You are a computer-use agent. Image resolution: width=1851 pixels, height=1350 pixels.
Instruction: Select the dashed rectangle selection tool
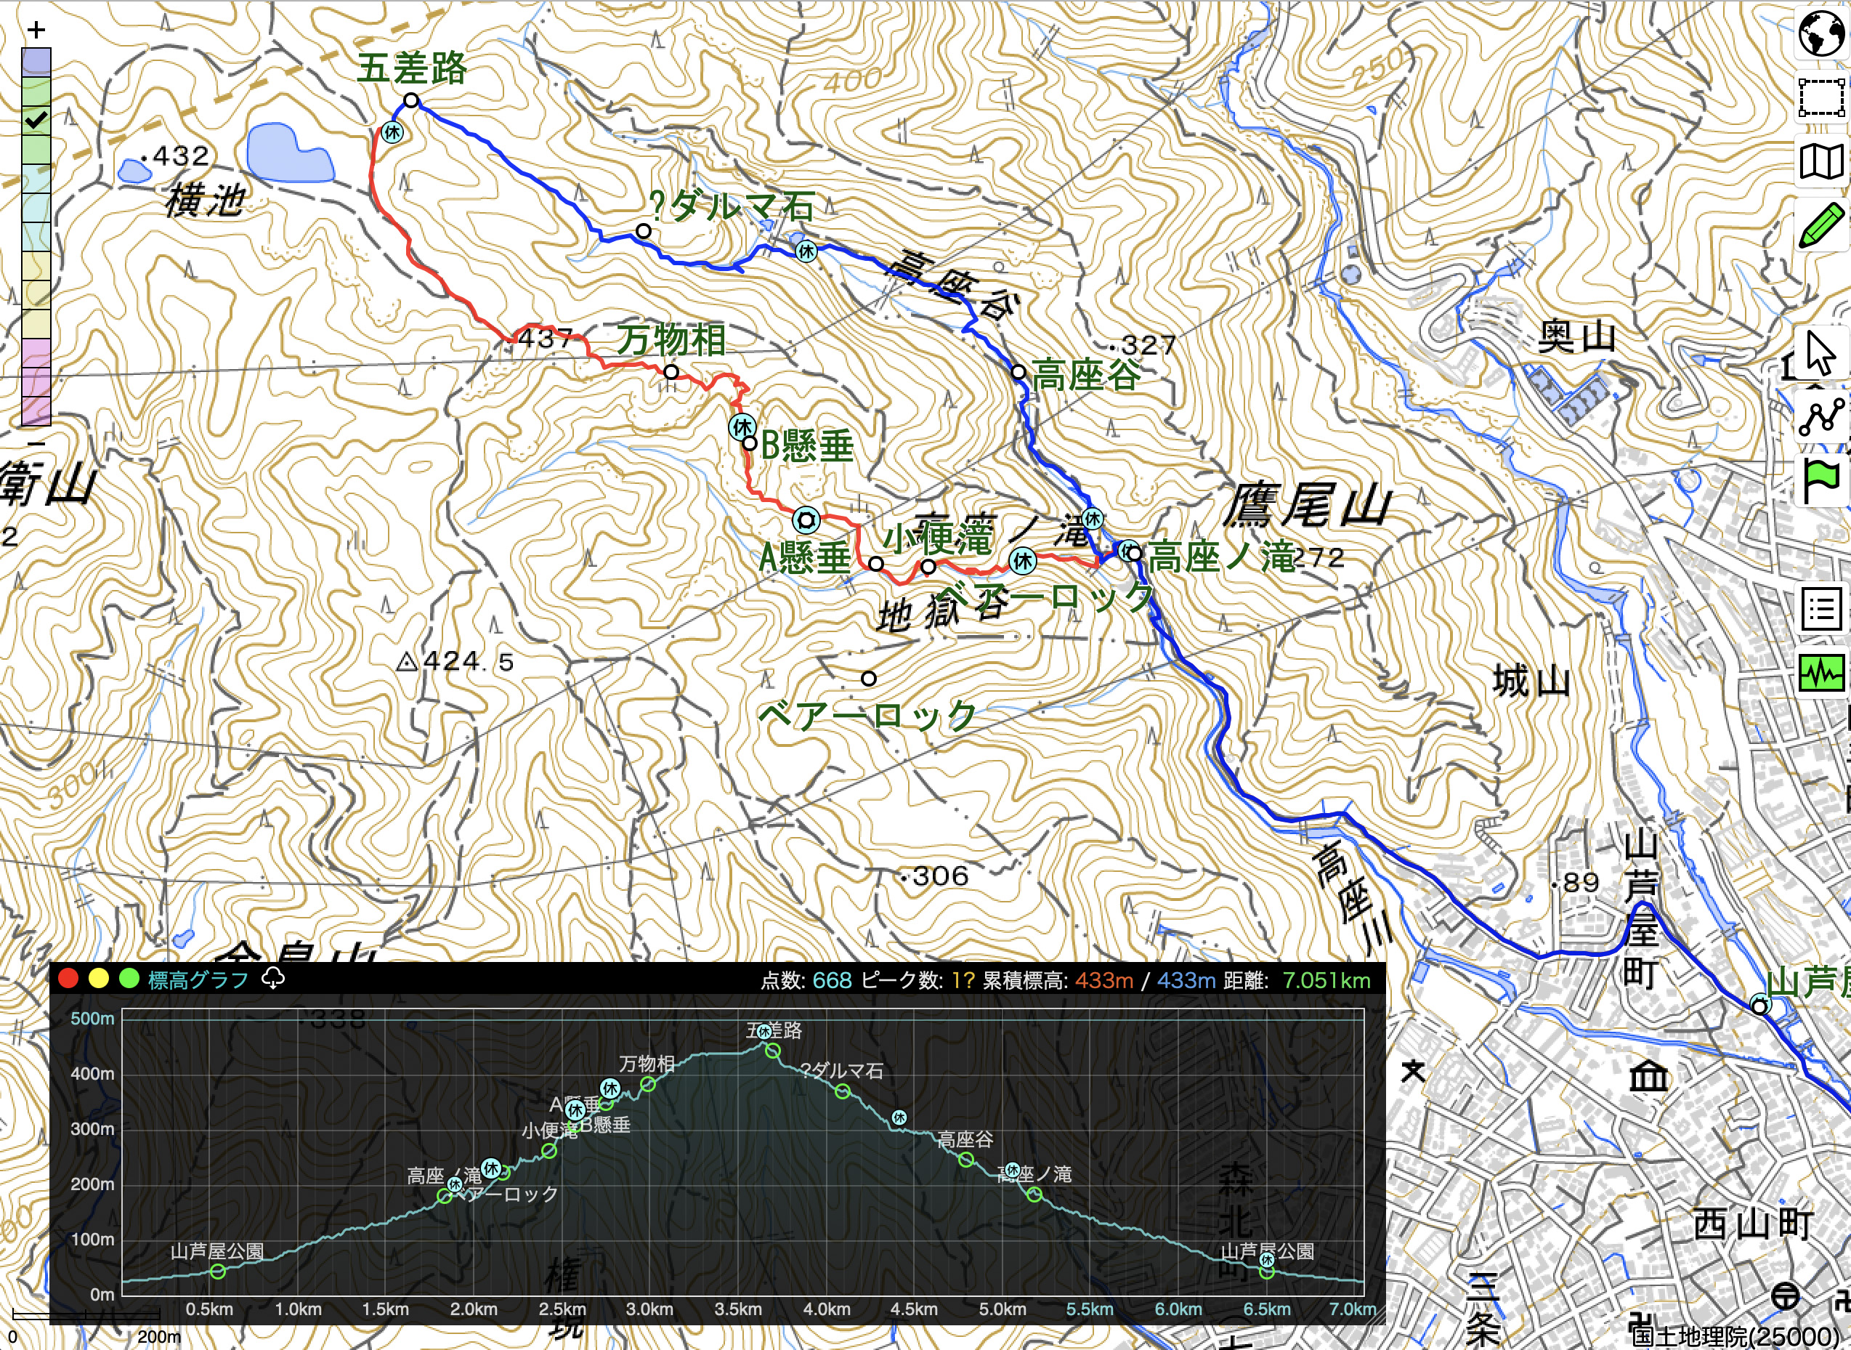coord(1820,98)
